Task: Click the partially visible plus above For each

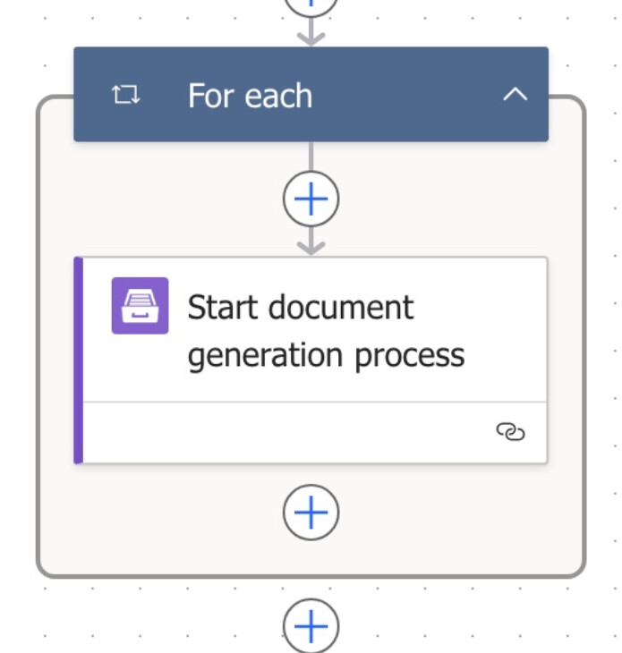Action: click(x=311, y=5)
